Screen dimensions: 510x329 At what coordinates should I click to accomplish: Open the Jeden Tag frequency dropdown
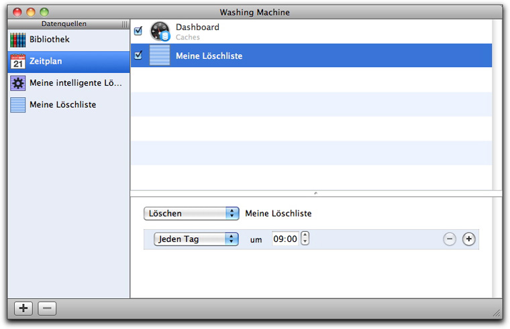point(196,239)
